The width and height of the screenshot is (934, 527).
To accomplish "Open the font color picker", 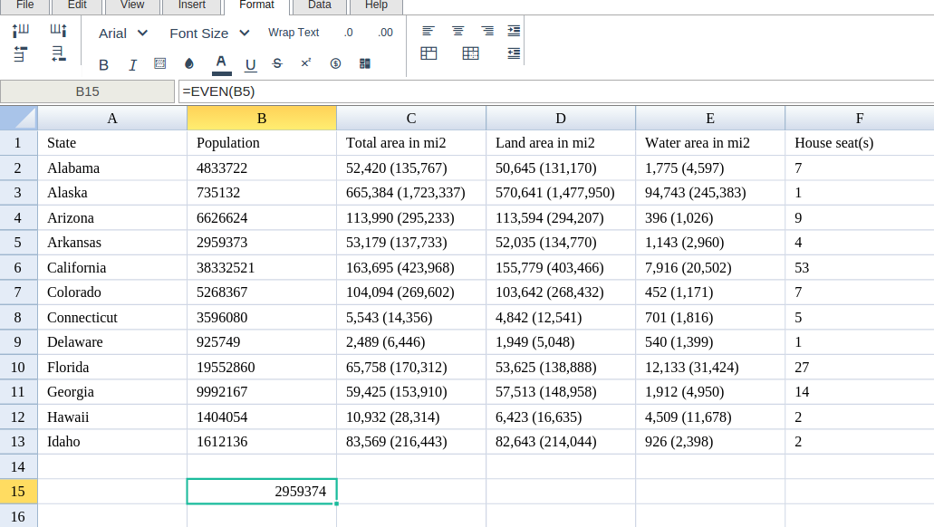I will [x=221, y=63].
